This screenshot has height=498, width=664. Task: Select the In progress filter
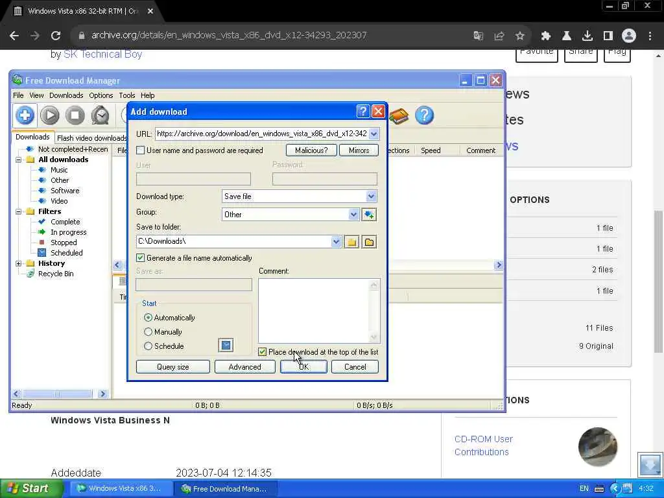68,232
